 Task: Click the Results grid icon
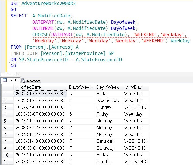click(5, 80)
